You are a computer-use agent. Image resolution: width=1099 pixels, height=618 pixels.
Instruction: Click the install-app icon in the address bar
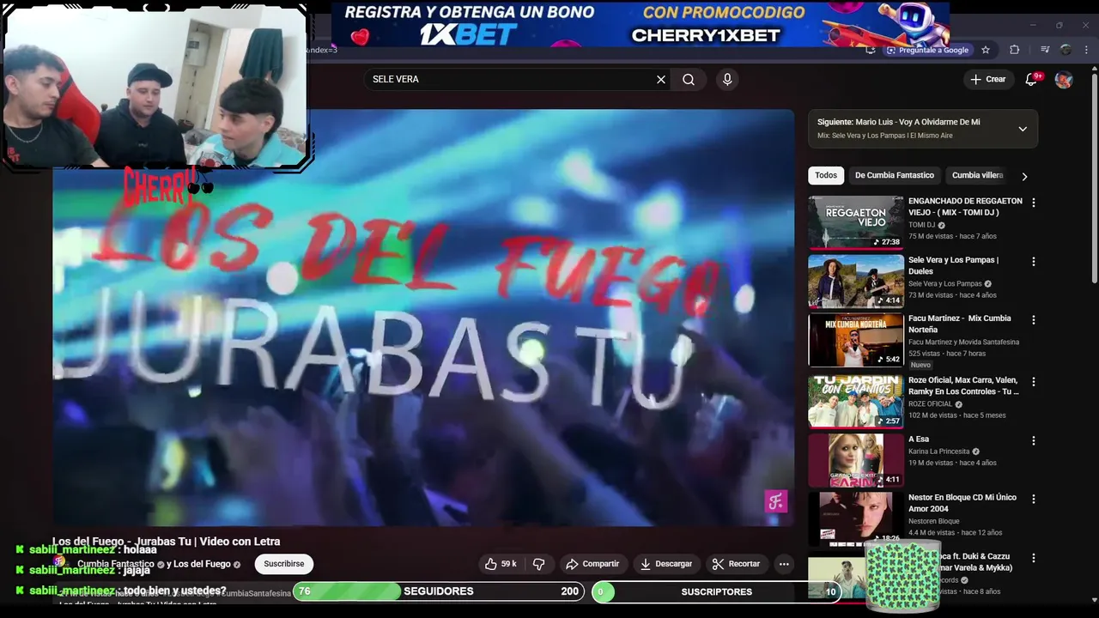coord(871,50)
